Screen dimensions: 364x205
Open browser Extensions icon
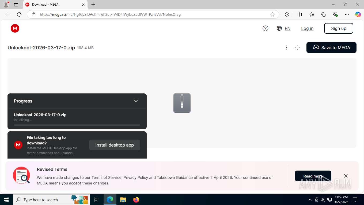(x=287, y=14)
